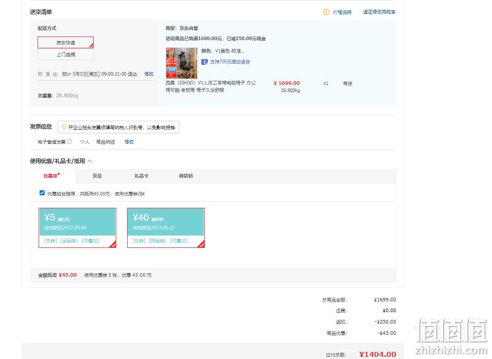Switch to the 领货码 tab
Screen dimensions: 492x359
point(186,176)
